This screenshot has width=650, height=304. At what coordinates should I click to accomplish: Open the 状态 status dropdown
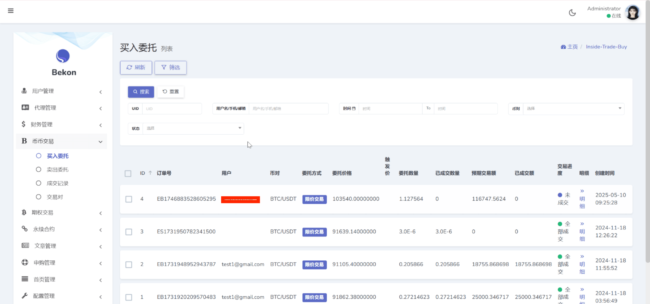[193, 128]
